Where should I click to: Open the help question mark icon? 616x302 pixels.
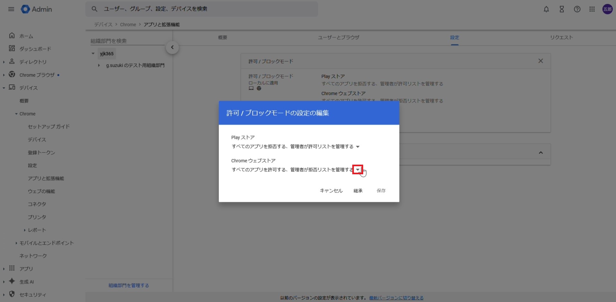[x=577, y=9]
